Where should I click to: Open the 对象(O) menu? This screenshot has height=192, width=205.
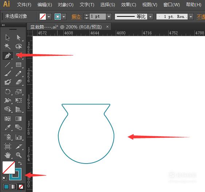[x=66, y=5]
